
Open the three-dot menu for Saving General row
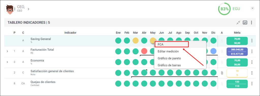point(252,41)
